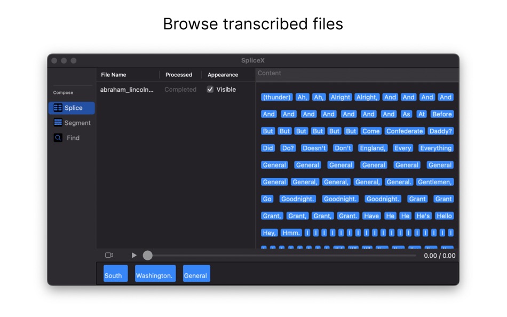Open the Segment view icon
Viewport: 507px width, 317px height.
click(x=58, y=123)
